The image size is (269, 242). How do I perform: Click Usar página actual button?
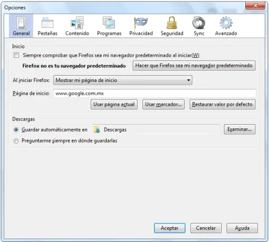[x=114, y=105]
